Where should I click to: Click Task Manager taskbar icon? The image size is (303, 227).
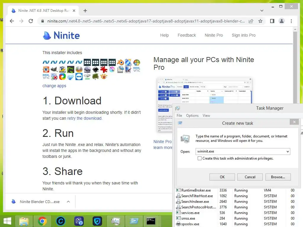[x=116, y=221]
